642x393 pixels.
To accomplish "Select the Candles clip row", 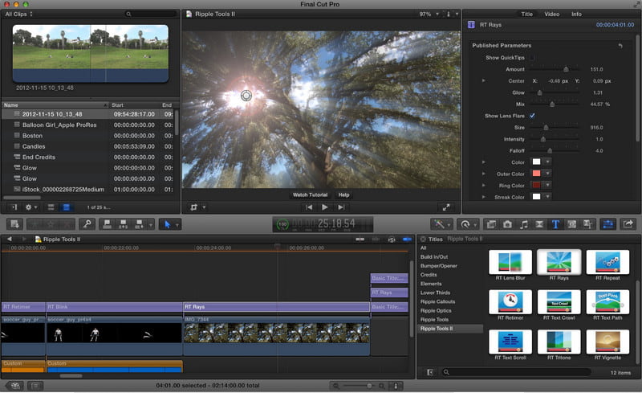I will [88, 146].
